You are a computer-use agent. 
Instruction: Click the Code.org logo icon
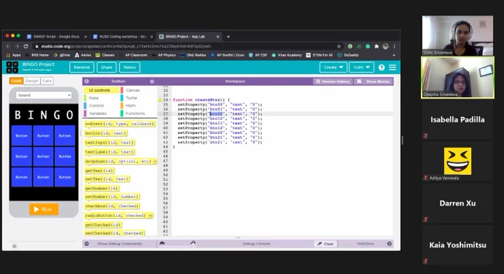pyautogui.click(x=12, y=67)
